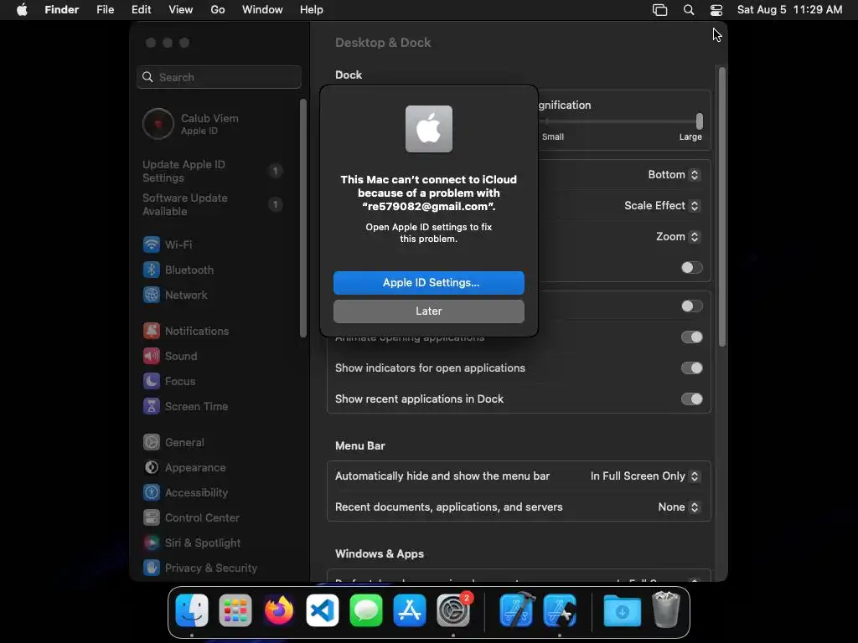This screenshot has width=858, height=643.
Task: Launch Visual Studio Code from the Dock
Action: (x=323, y=610)
